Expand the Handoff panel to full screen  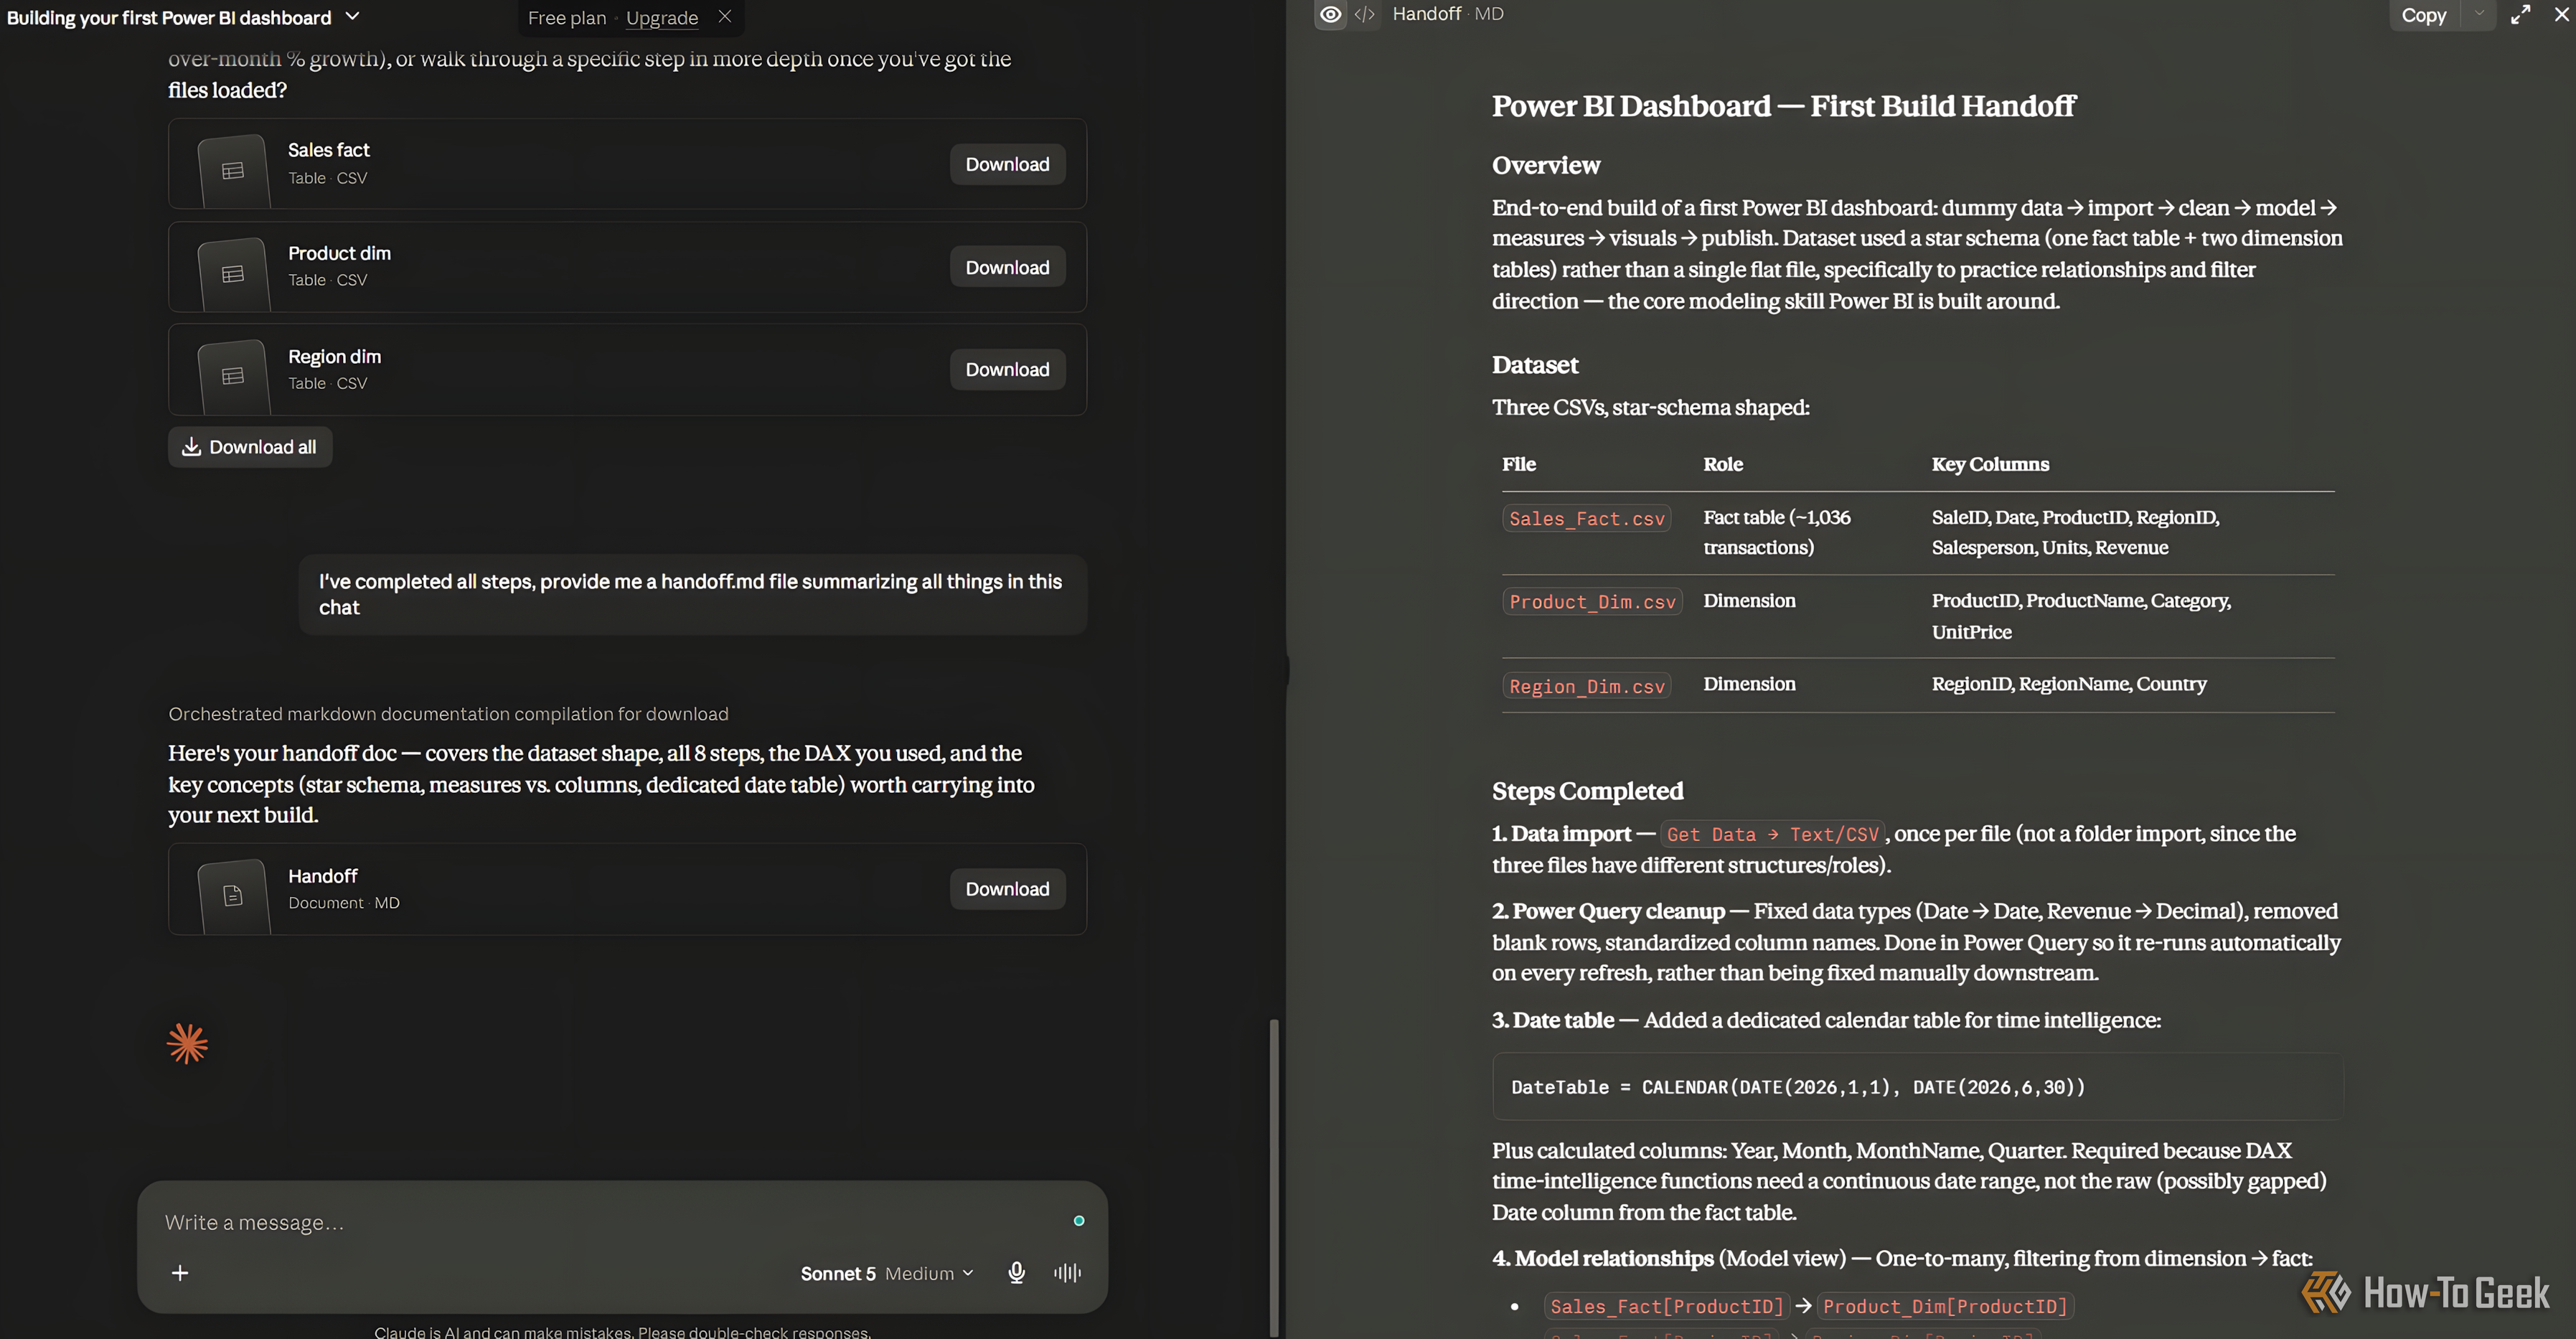[x=2521, y=14]
